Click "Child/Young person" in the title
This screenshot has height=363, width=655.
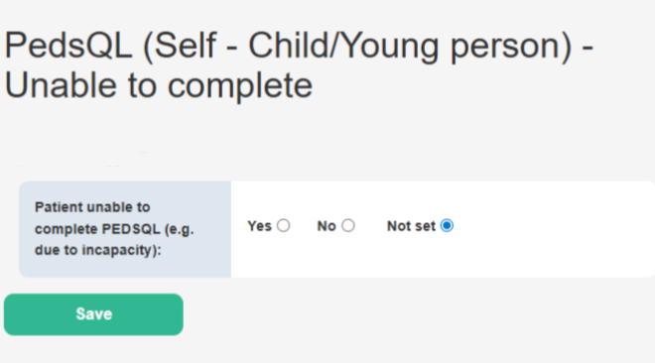410,46
